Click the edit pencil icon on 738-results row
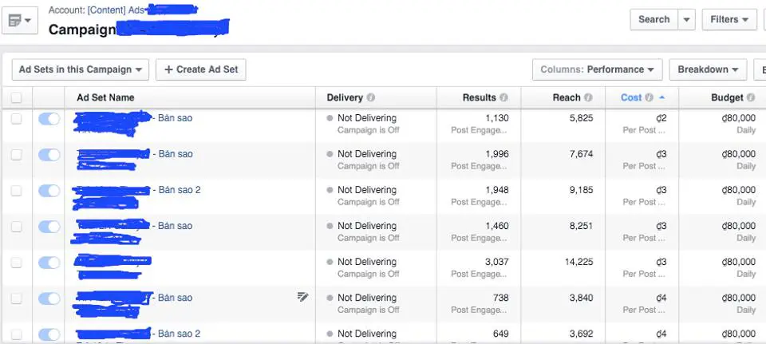This screenshot has height=344, width=766. 303,297
